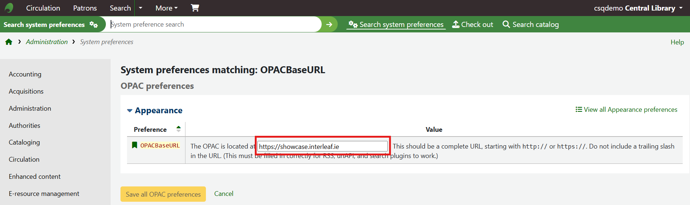
Task: Click the home breadcrumb icon
Action: [x=9, y=42]
